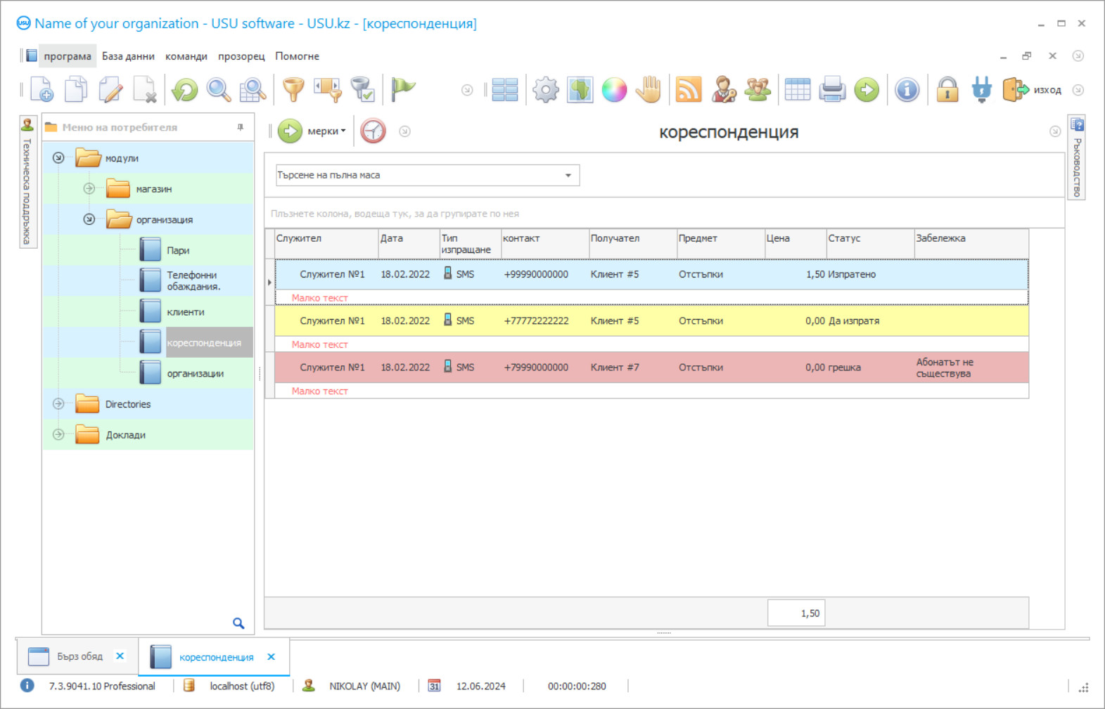This screenshot has width=1105, height=709.
Task: Open the Търсене на пълна маса dropdown
Action: point(568,175)
